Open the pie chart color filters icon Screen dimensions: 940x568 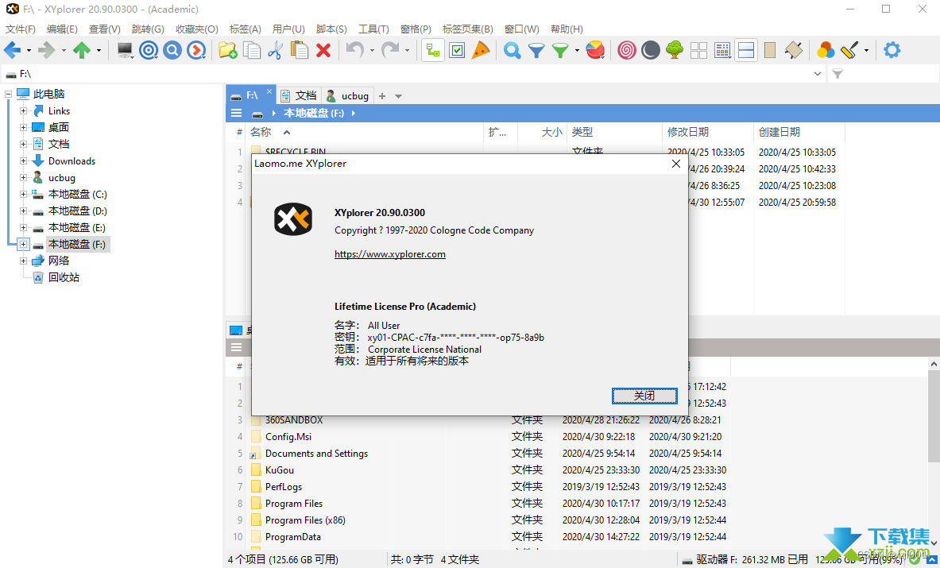pyautogui.click(x=595, y=50)
